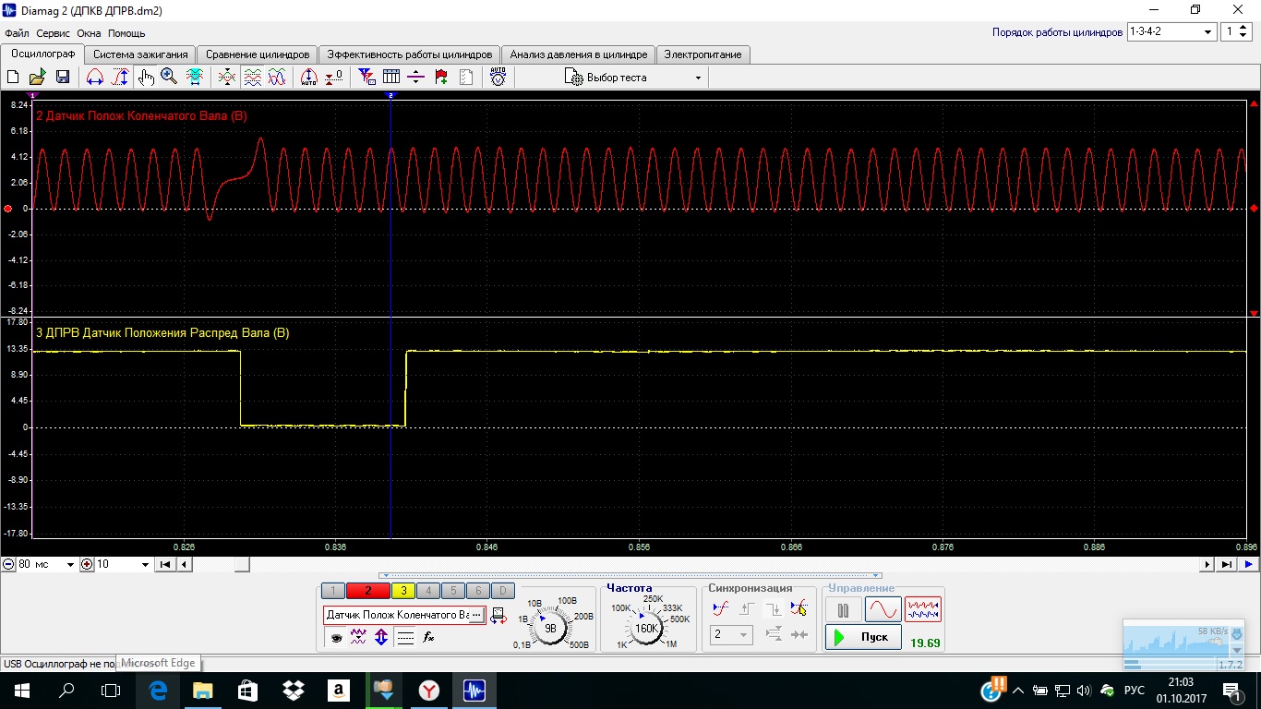
Task: Open Yandex Browser from taskbar
Action: coord(429,690)
